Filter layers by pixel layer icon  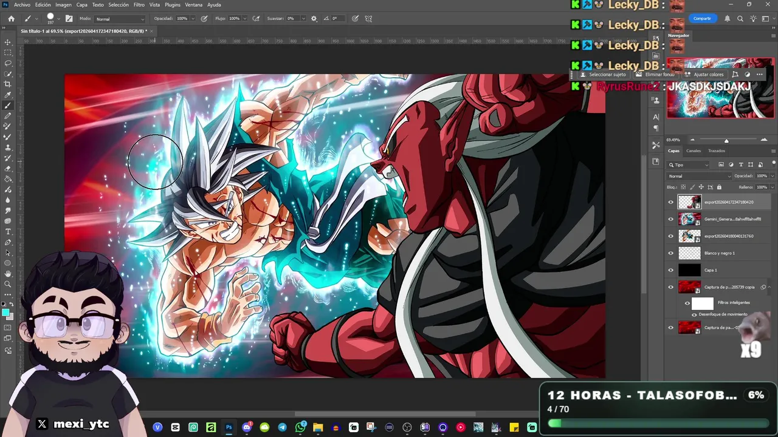coord(721,164)
